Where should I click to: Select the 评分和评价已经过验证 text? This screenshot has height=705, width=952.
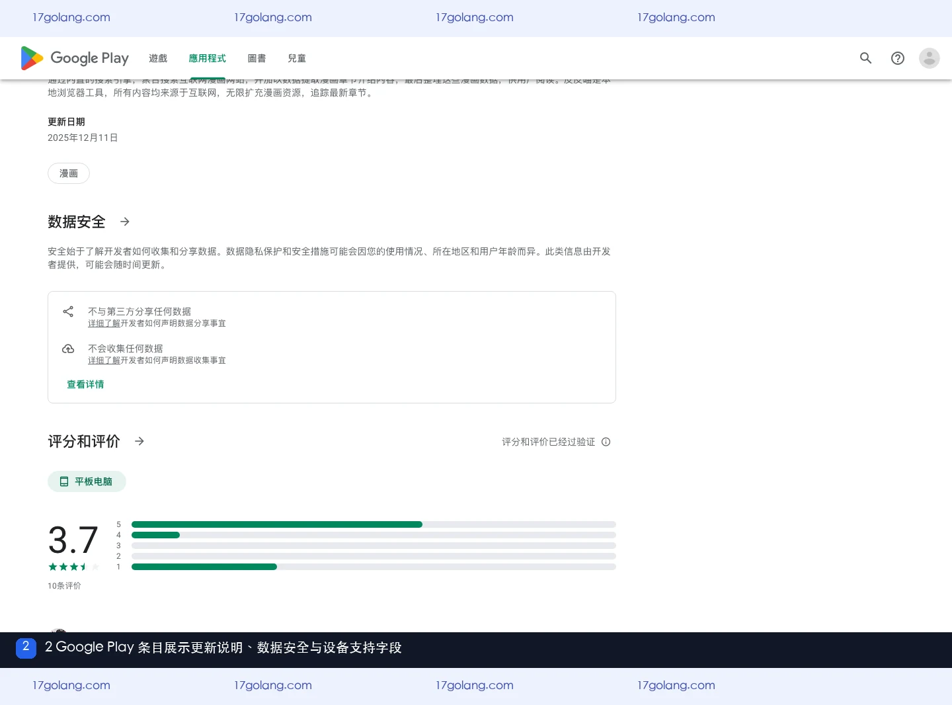[x=549, y=442]
